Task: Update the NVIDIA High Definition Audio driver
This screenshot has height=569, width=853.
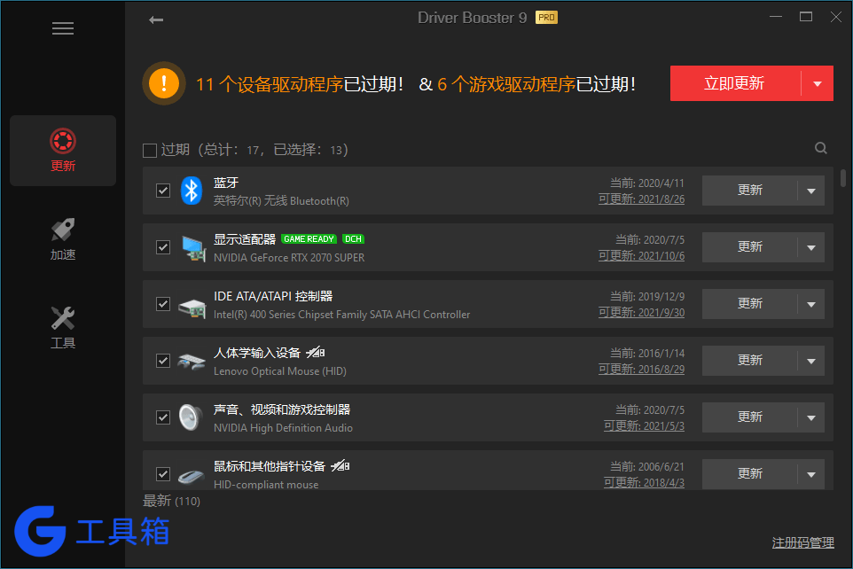Action: point(749,417)
